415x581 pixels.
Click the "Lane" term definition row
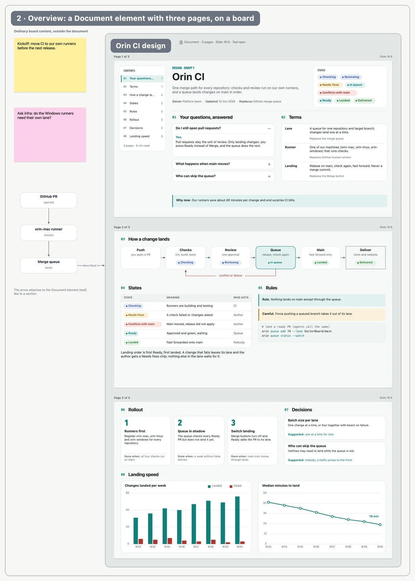[x=334, y=134]
